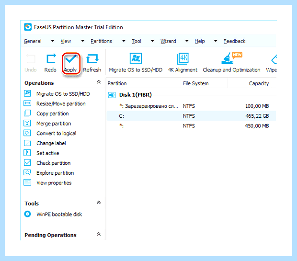Click the Disk 1 drive icon
The image size is (297, 261).
[x=112, y=95]
